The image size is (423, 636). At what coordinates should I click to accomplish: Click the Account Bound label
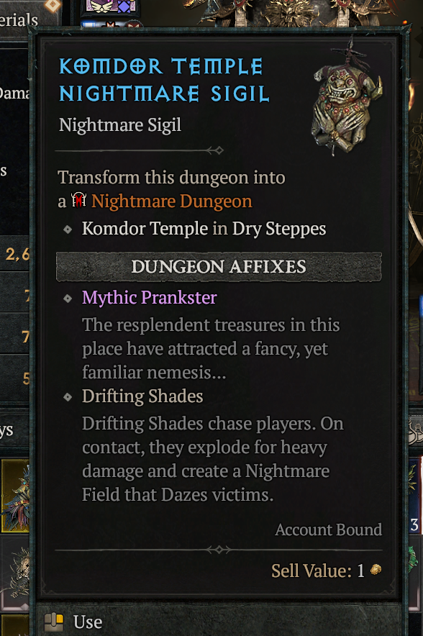(x=329, y=530)
